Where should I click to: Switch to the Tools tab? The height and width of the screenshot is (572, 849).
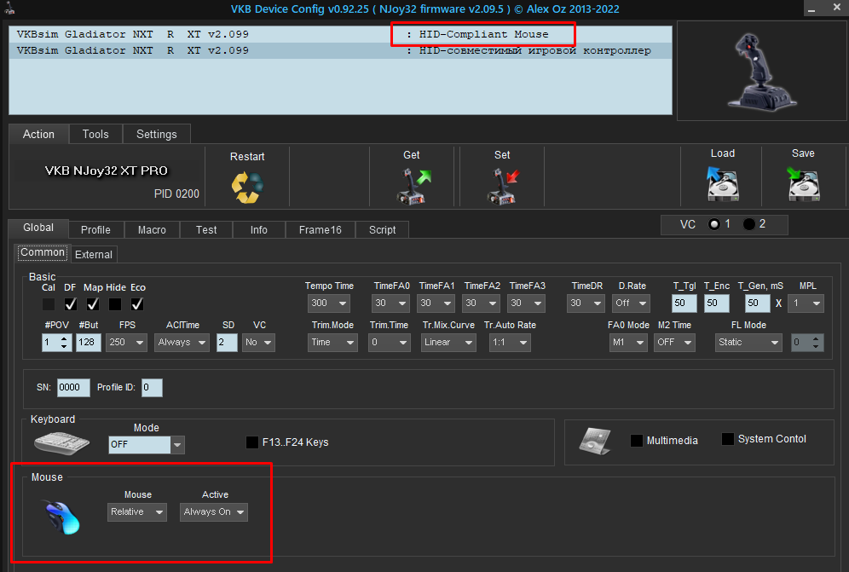tap(95, 135)
